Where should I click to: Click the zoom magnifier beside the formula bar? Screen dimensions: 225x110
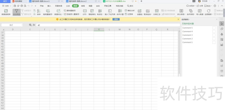coord(30,25)
